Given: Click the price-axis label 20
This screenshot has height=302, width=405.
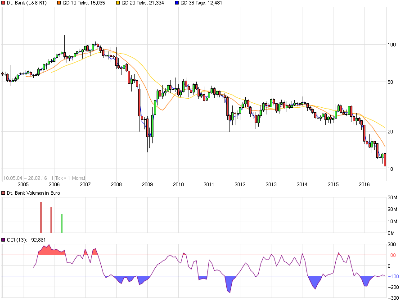Looking at the screenshot, I should [x=391, y=132].
